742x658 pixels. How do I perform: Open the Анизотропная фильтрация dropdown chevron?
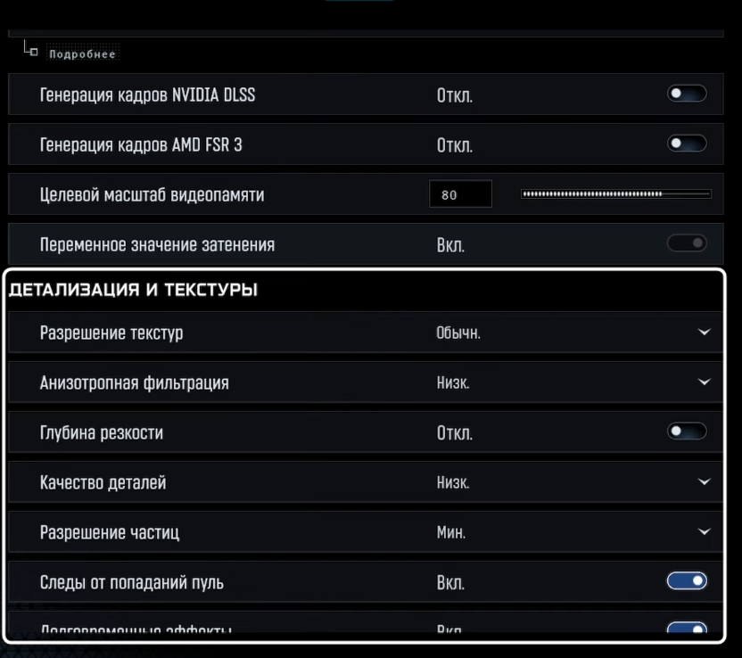pos(705,382)
